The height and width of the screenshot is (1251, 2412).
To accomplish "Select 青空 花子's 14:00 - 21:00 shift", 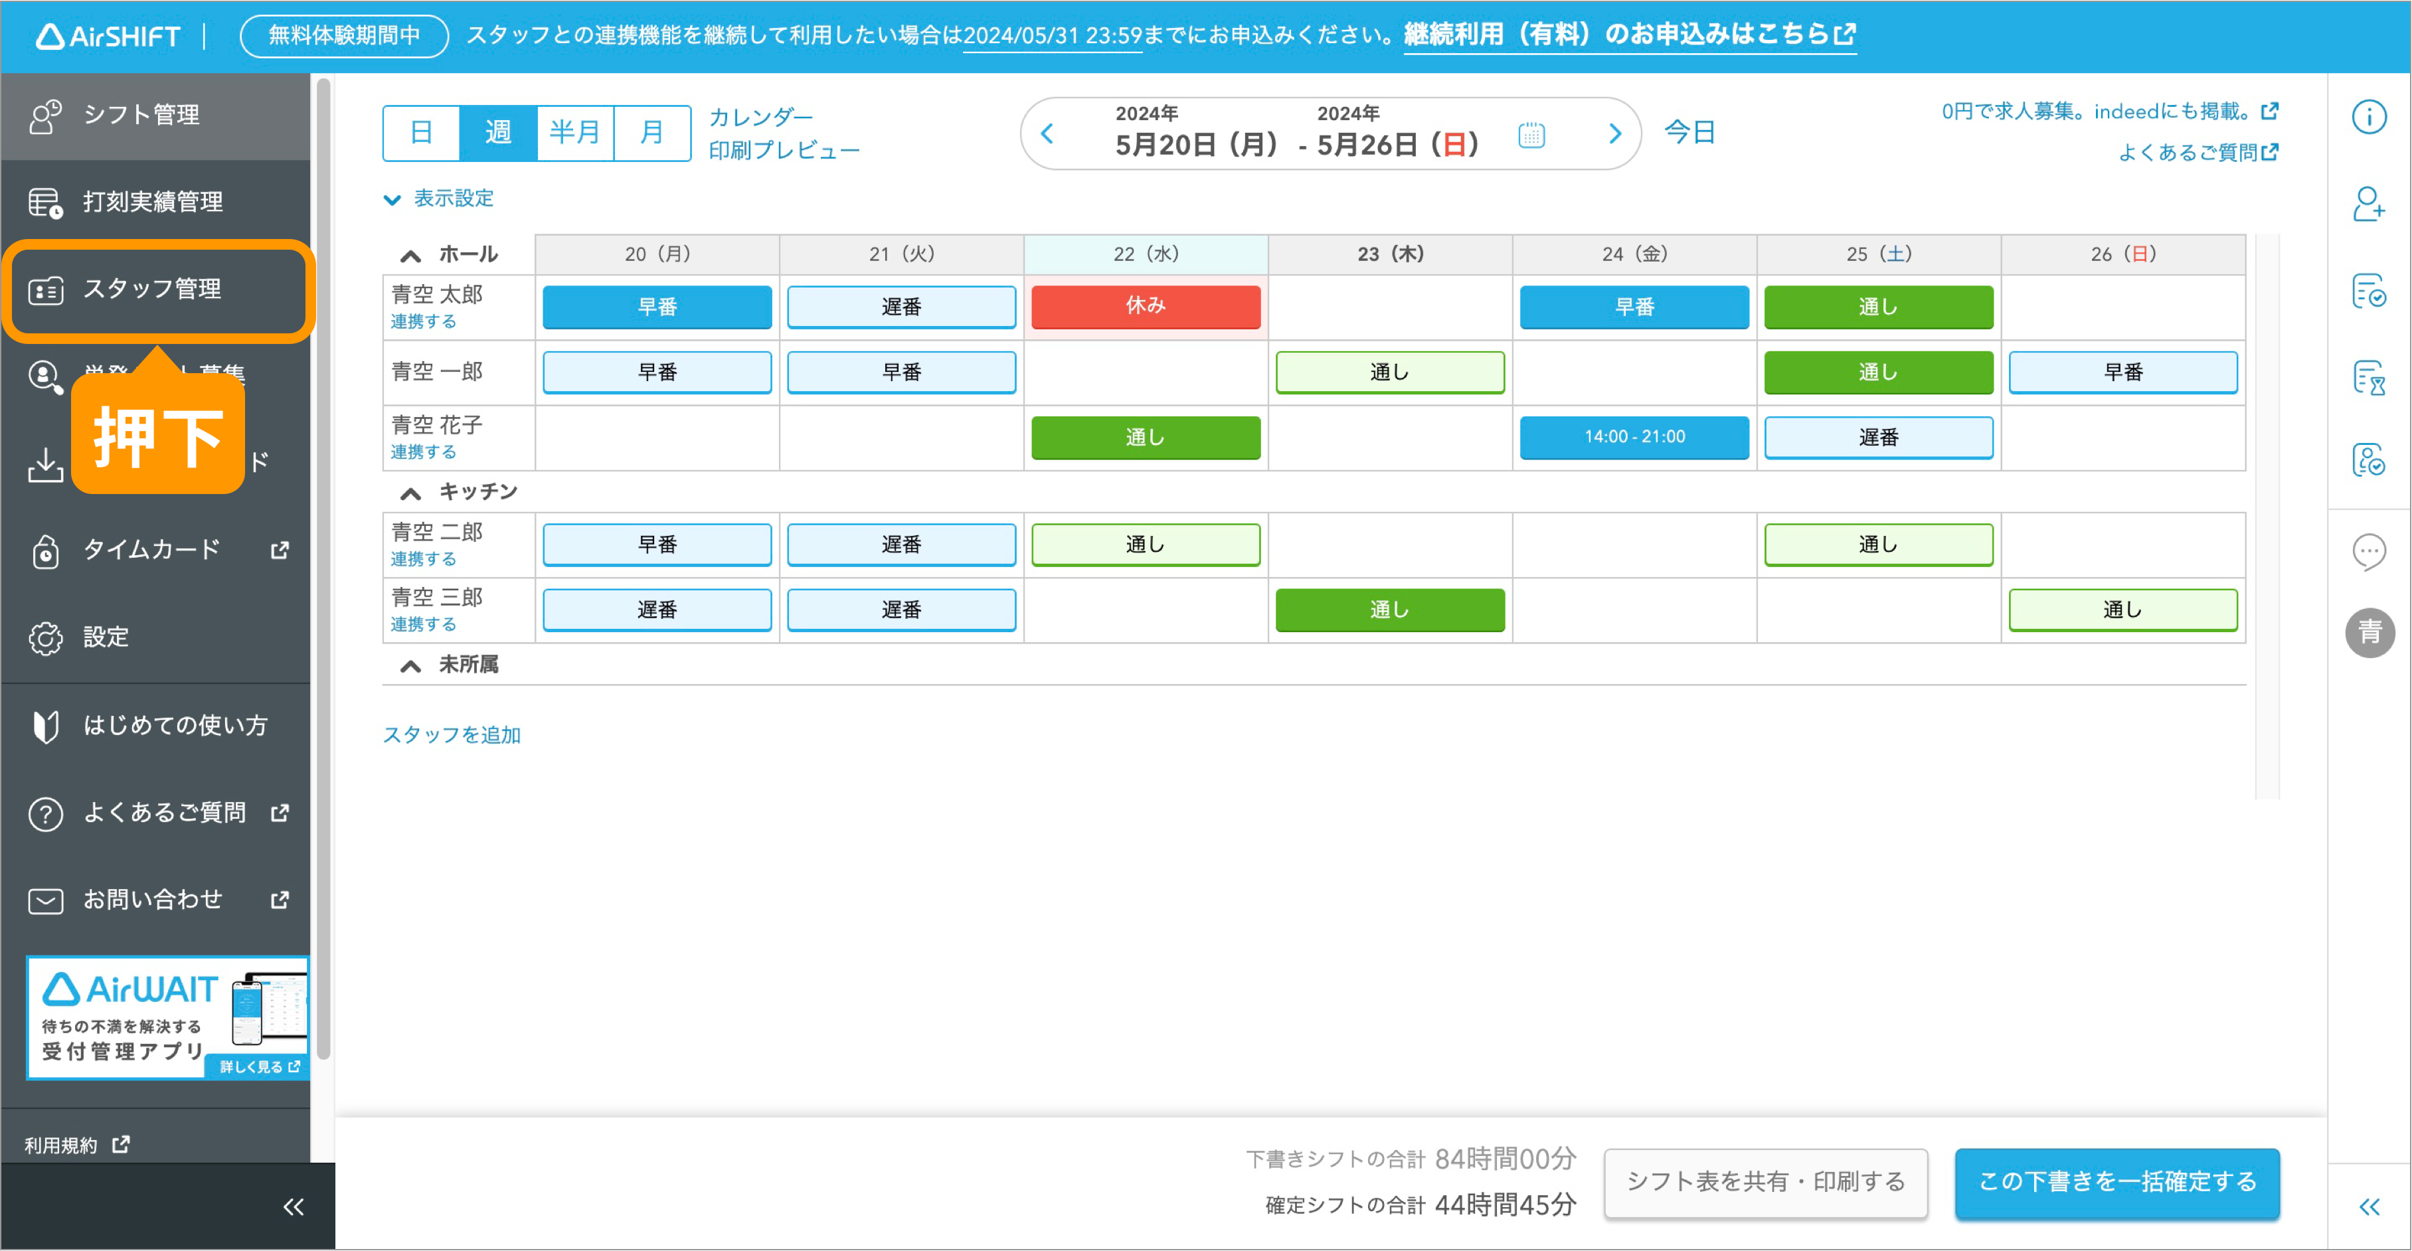I will (1634, 438).
